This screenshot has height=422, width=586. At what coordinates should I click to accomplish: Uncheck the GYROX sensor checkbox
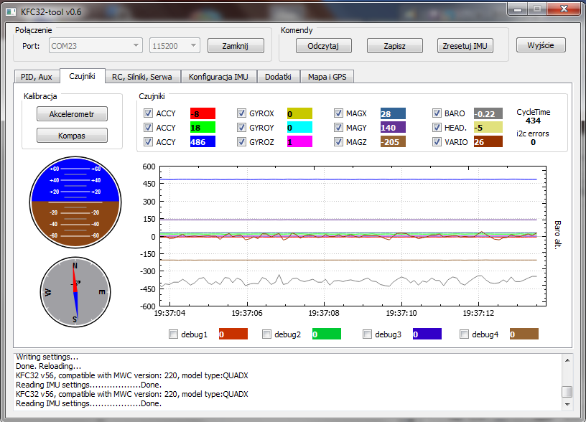coord(242,113)
